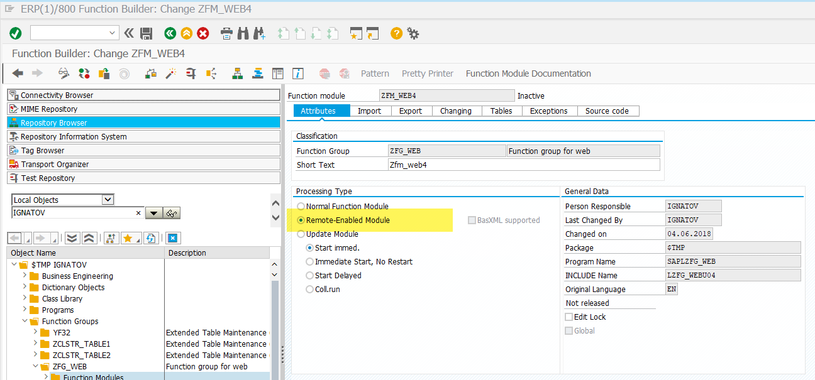Click the Print icon

tap(227, 33)
